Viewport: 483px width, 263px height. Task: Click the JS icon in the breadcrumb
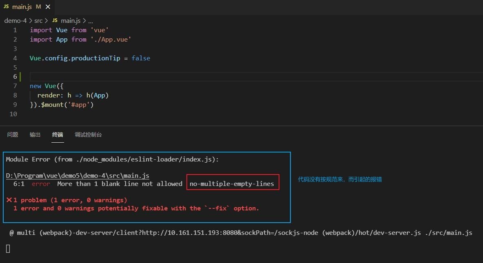pyautogui.click(x=55, y=20)
